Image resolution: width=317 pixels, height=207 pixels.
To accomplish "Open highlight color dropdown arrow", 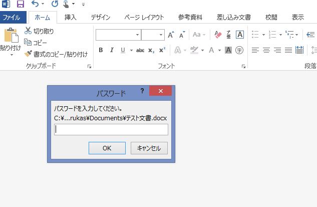I will 202,50.
